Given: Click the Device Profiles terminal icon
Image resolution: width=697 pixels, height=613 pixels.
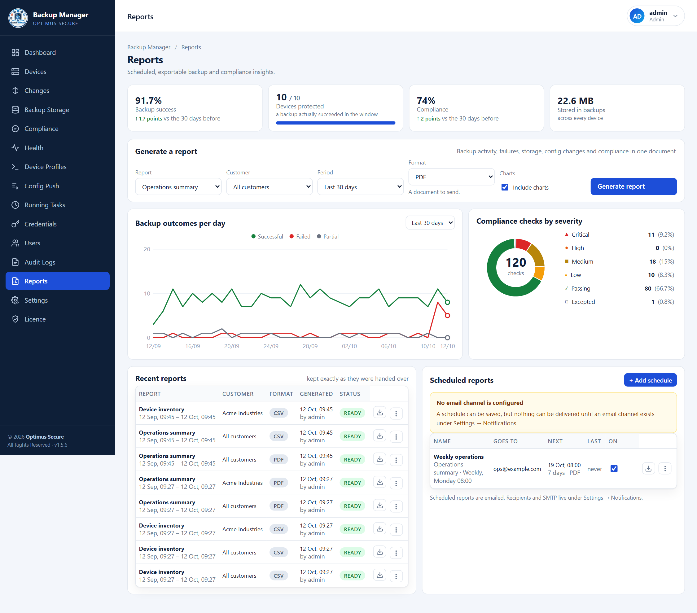Looking at the screenshot, I should click(15, 167).
